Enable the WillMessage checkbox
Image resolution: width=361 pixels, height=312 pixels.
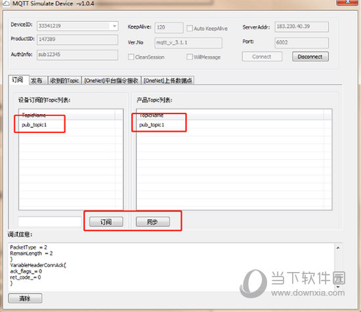tap(189, 57)
